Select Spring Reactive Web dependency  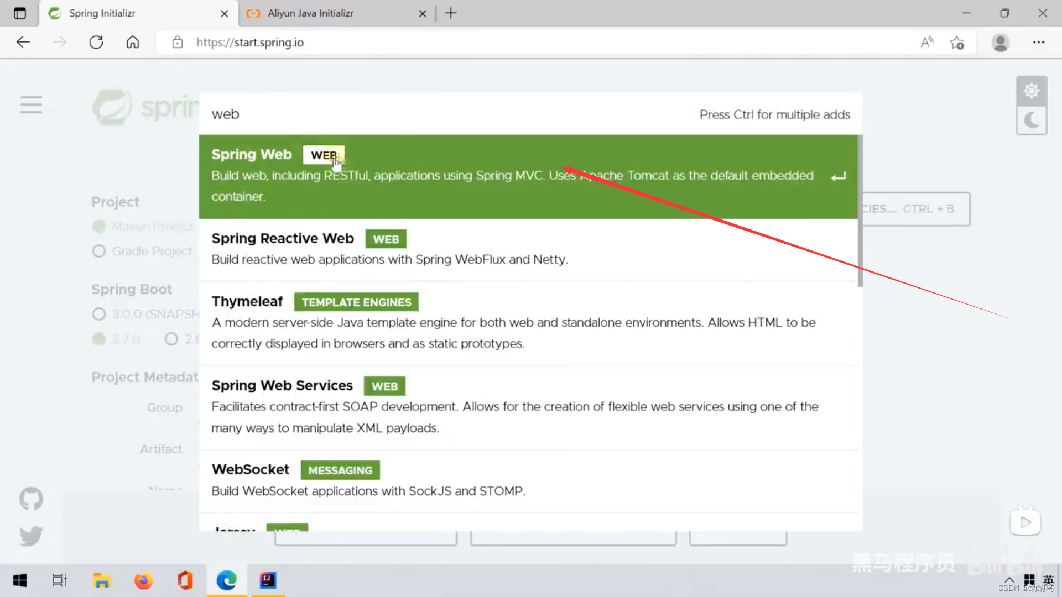528,250
